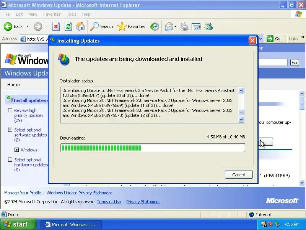Open the address bar dropdown arrow
This screenshot has width=306, height=230.
pyautogui.click(x=261, y=39)
